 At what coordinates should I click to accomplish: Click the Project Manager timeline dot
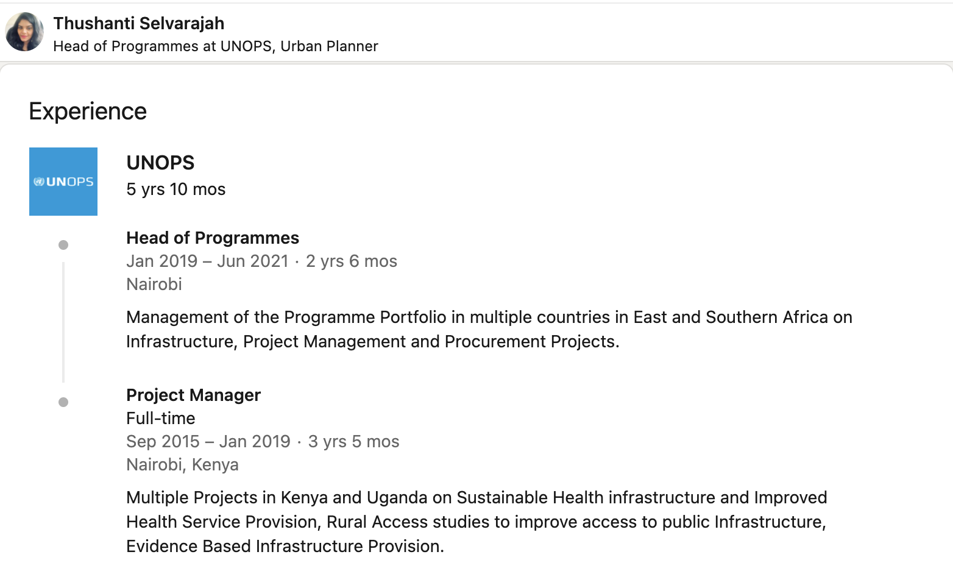(63, 402)
